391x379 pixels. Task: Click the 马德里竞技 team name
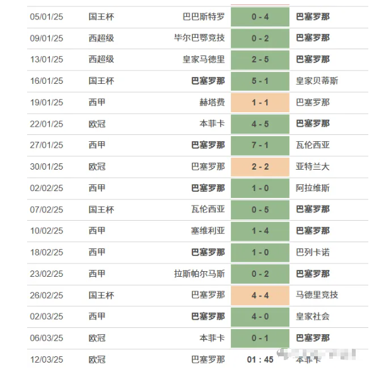click(317, 295)
